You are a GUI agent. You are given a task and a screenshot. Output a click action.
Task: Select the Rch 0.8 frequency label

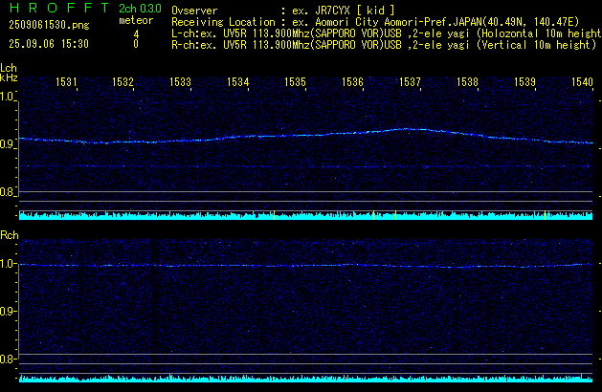(7, 359)
